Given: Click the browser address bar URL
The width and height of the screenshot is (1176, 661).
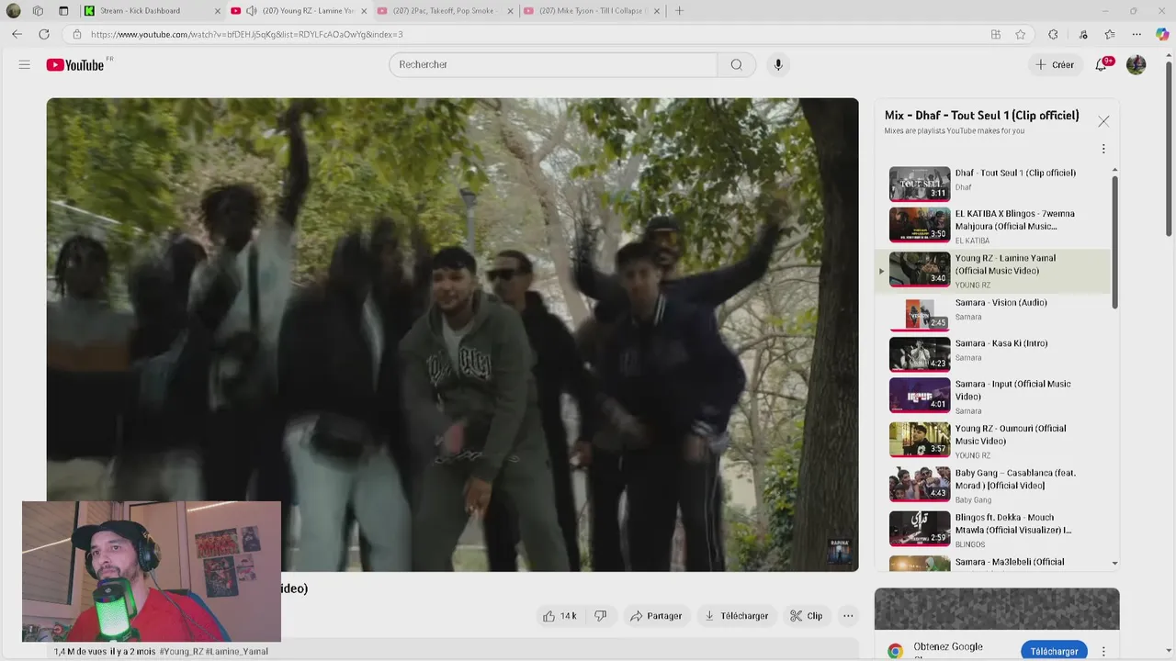Looking at the screenshot, I should (246, 34).
